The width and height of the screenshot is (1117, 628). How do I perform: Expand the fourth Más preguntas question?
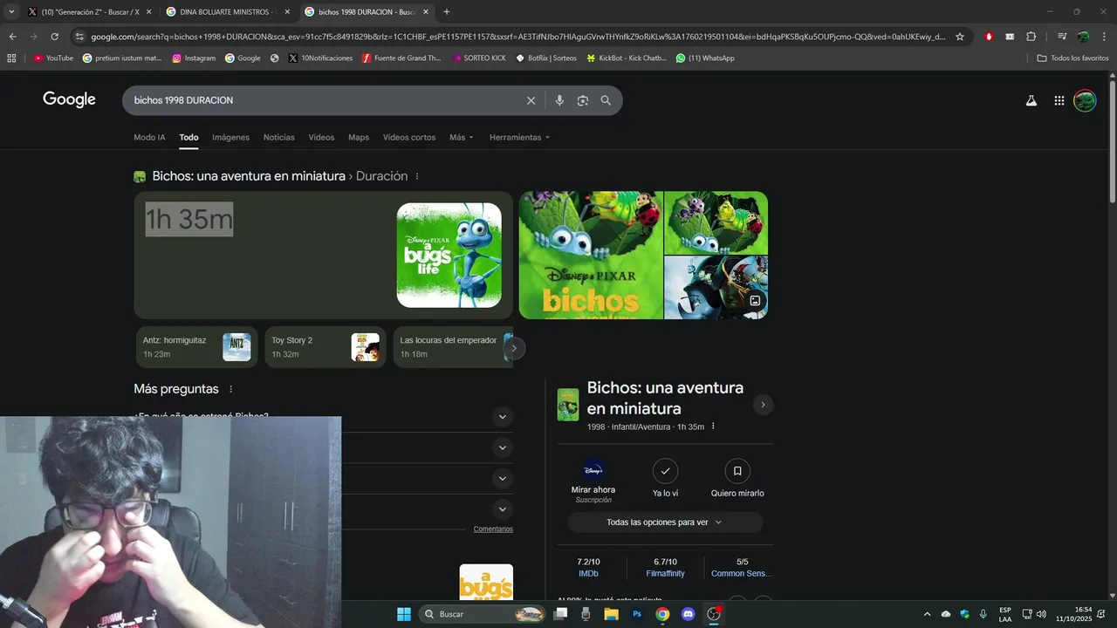point(502,509)
